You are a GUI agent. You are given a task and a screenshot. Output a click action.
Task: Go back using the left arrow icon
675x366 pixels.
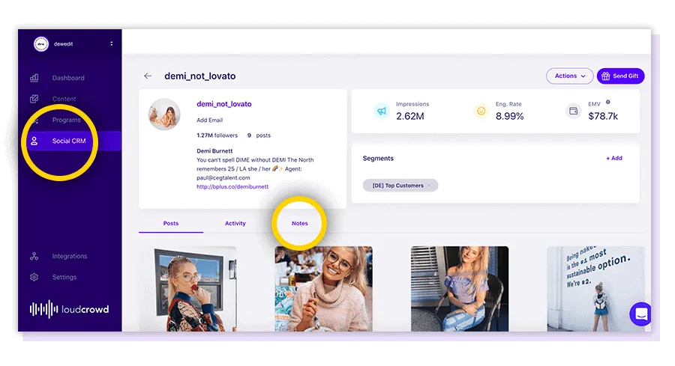(148, 76)
